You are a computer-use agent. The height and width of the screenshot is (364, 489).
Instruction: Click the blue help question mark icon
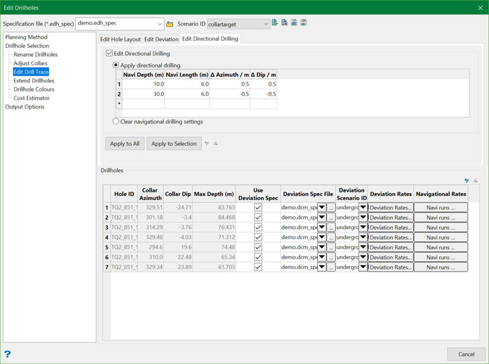coord(8,354)
